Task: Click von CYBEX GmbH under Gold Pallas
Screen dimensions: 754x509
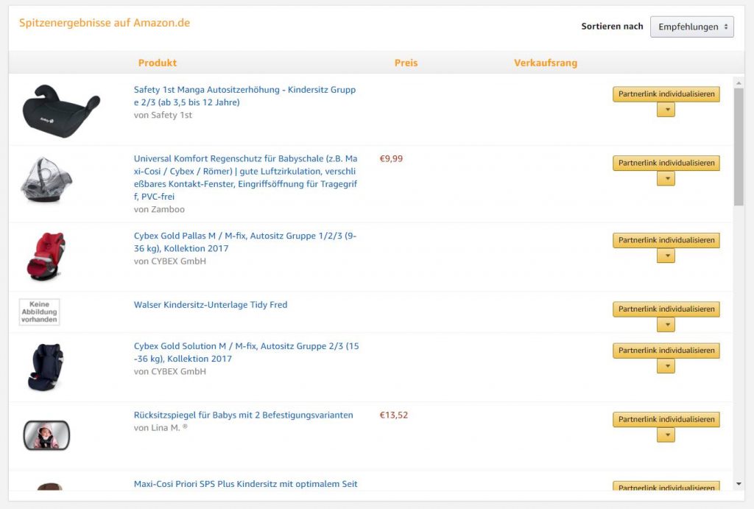Action: [170, 261]
